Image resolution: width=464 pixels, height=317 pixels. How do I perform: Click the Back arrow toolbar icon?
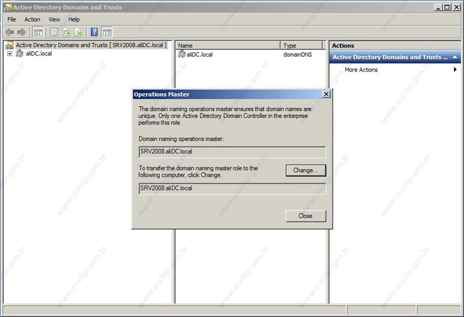(10, 32)
